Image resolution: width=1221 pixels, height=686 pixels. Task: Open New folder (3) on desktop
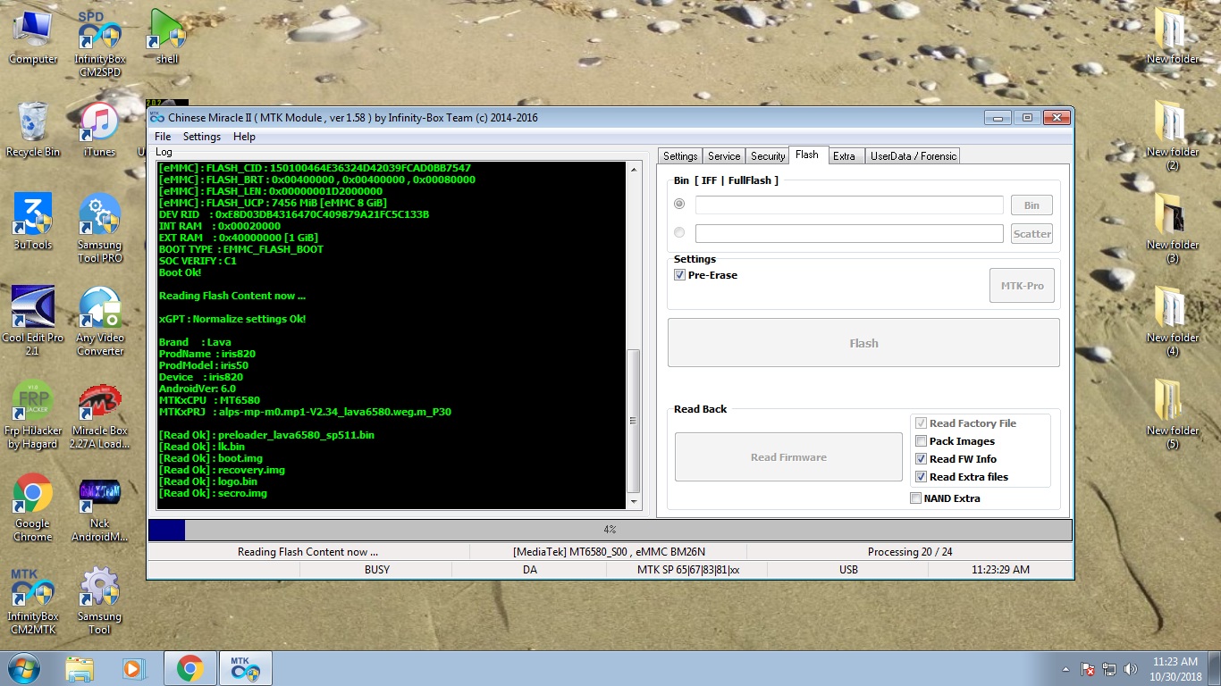coord(1172,229)
